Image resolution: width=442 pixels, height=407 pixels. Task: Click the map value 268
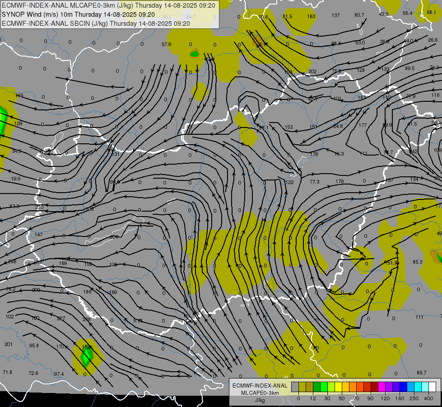click(87, 319)
